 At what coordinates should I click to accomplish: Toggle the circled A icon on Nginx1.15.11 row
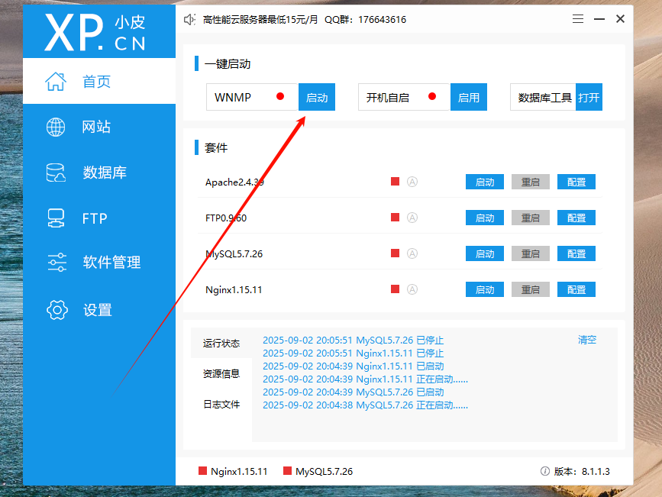click(412, 289)
